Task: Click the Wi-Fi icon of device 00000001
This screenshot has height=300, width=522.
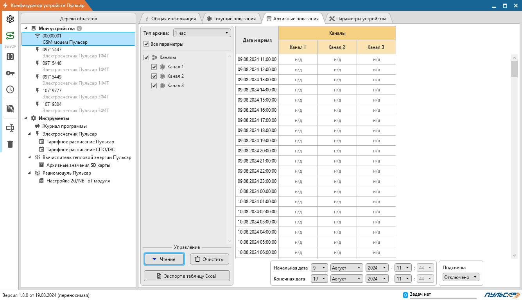Action: point(38,36)
